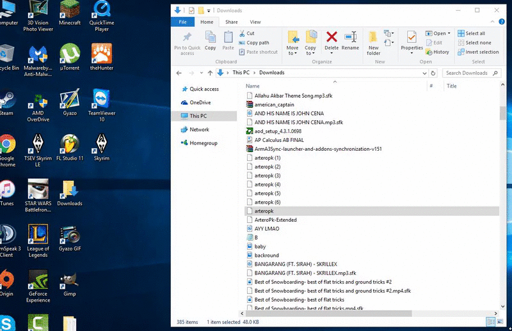Open file Properties from ribbon

point(412,42)
